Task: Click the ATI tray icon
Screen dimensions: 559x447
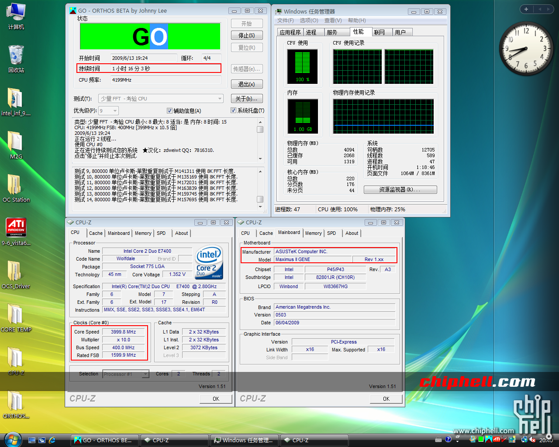Action: pyautogui.click(x=497, y=439)
